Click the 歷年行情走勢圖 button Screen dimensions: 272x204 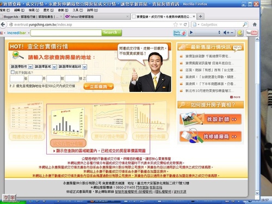click(109, 137)
